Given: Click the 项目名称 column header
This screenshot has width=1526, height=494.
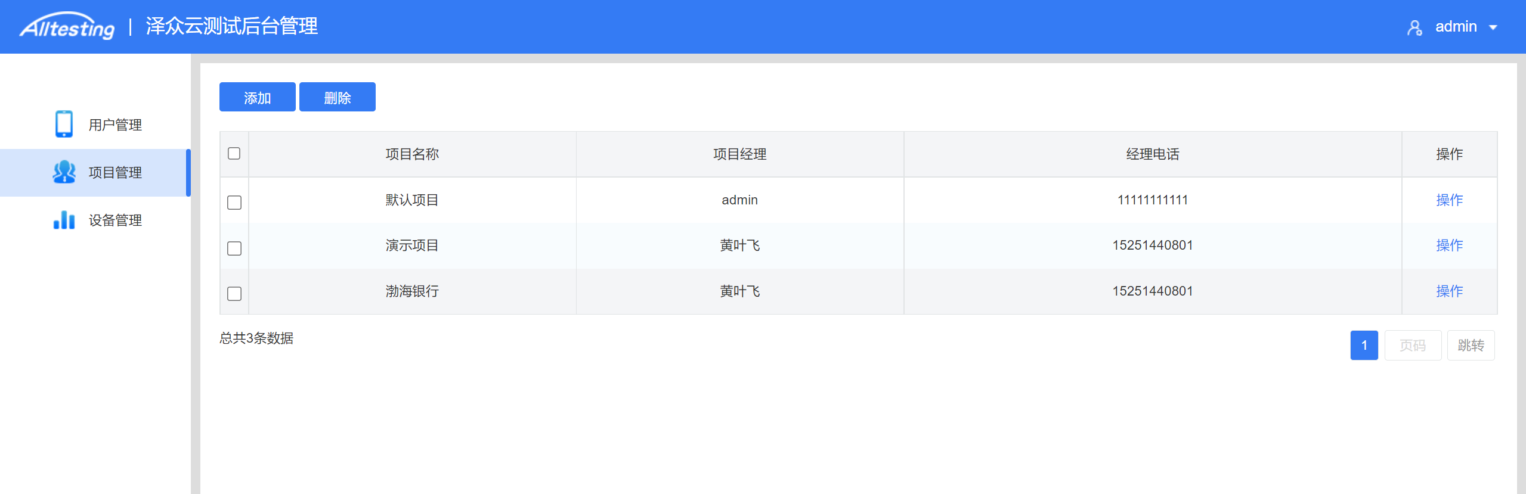Looking at the screenshot, I should (x=412, y=154).
